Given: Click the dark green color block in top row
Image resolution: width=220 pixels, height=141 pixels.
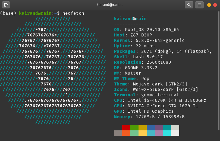Looking at the screenshot, I should [134, 128].
